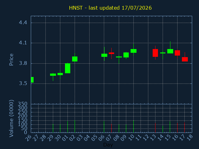This screenshot has width=199, height=149.
Task: Click the Price axis title
Action: pos(11,60)
